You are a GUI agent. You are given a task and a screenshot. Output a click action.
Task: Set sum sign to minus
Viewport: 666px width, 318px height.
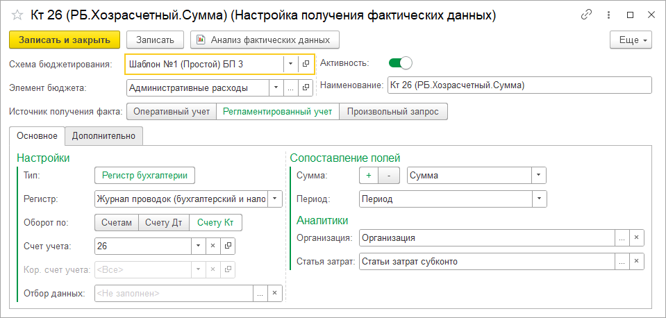click(389, 176)
